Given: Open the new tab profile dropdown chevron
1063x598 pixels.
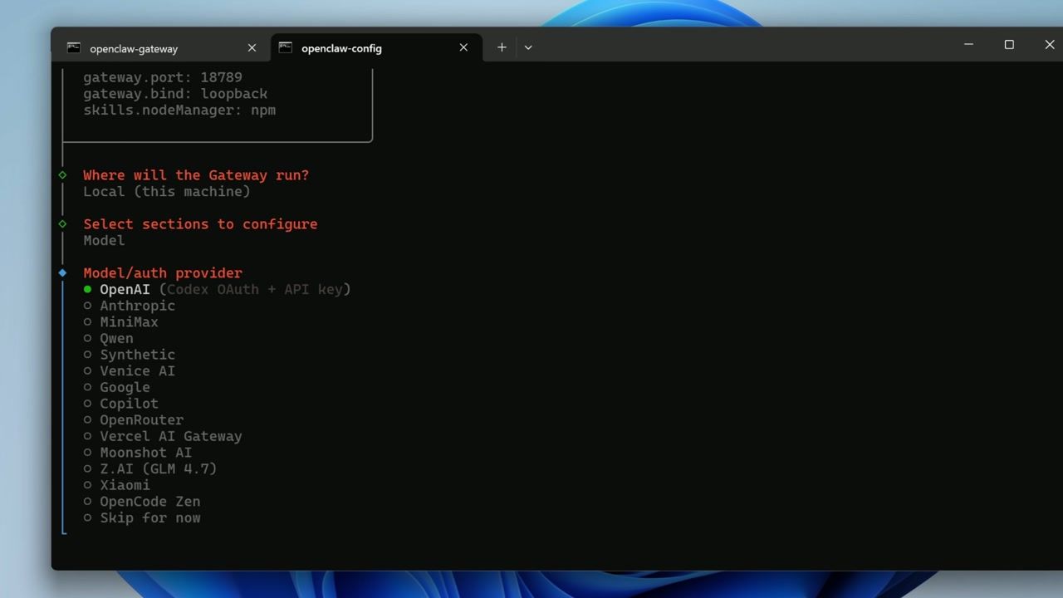Looking at the screenshot, I should [528, 48].
